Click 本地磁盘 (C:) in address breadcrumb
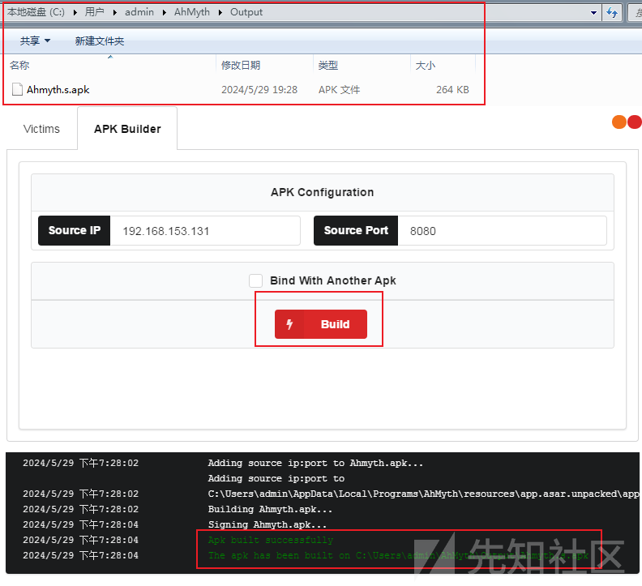This screenshot has width=642, height=586. 36,12
